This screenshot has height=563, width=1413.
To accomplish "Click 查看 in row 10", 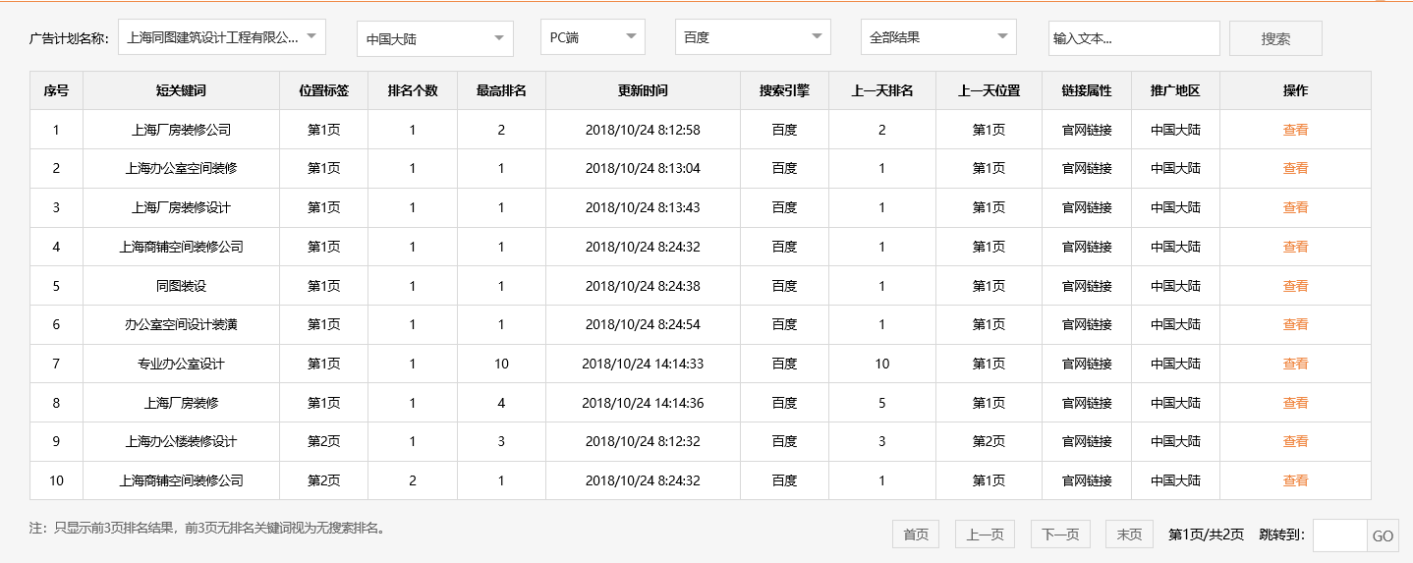I will point(1295,480).
